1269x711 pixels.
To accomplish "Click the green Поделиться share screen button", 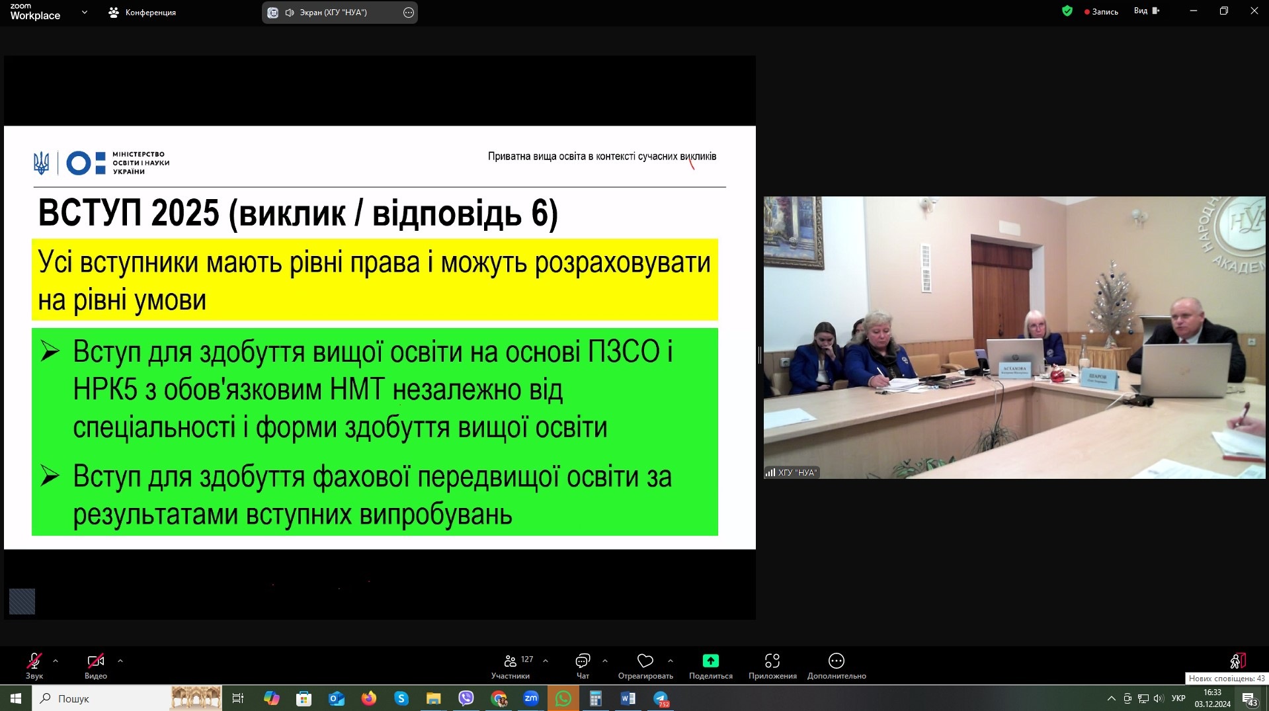I will coord(710,665).
